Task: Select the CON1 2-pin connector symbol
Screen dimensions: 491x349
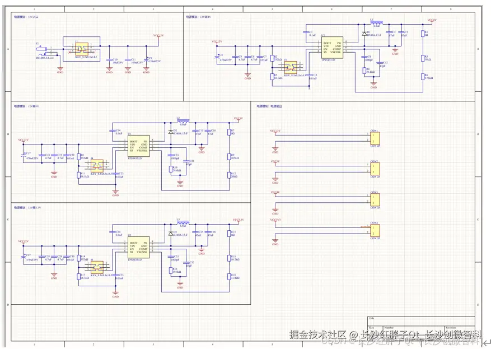Action: [375, 138]
